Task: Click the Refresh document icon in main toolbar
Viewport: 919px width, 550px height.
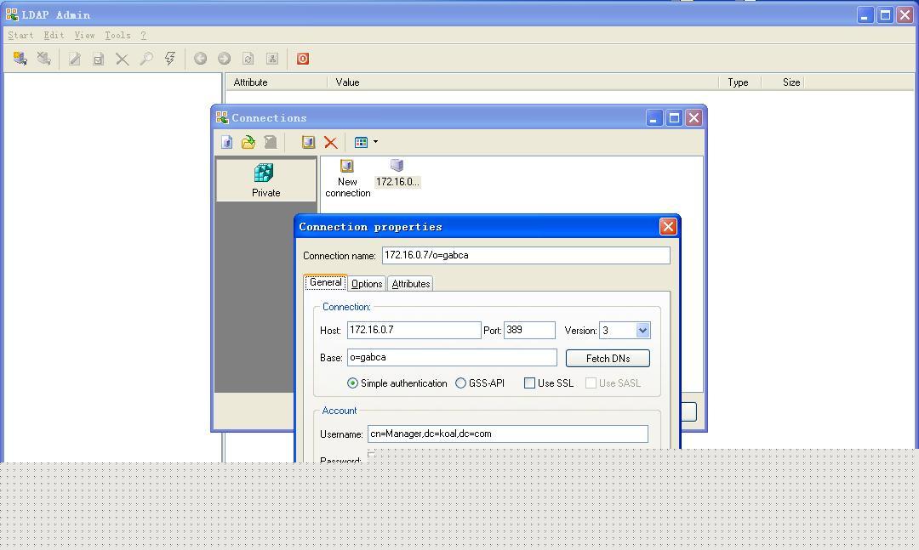Action: tap(248, 59)
